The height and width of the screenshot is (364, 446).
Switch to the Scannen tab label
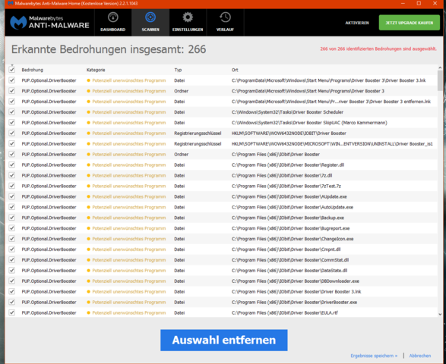pyautogui.click(x=150, y=30)
